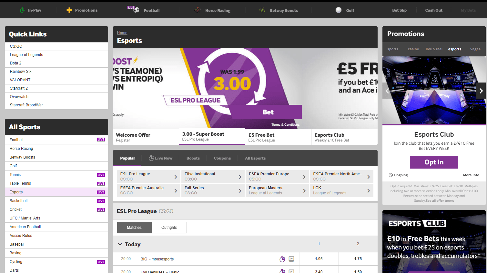This screenshot has width=487, height=273.
Task: Click the live Football ball icon
Action: point(137,10)
